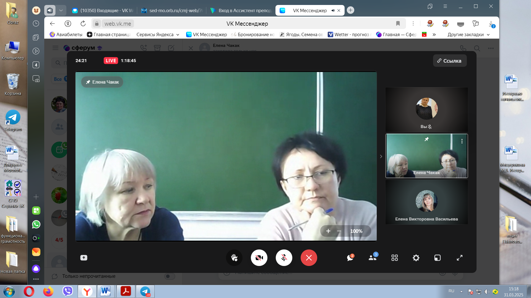
Task: Select Елена Чакак video thumbnail
Action: [426, 156]
